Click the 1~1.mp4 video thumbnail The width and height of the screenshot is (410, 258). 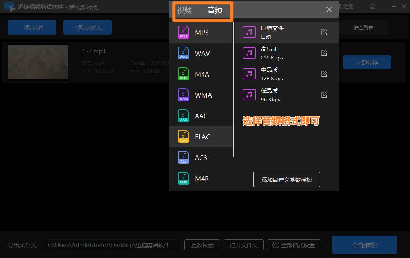(x=37, y=62)
